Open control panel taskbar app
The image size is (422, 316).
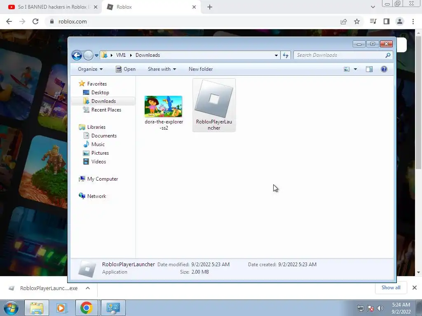pos(113,308)
